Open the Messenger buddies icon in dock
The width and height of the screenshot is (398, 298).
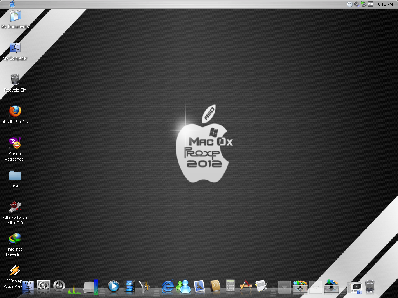183,287
